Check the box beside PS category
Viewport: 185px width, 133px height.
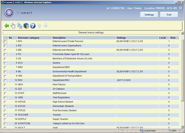[x=5, y=54]
